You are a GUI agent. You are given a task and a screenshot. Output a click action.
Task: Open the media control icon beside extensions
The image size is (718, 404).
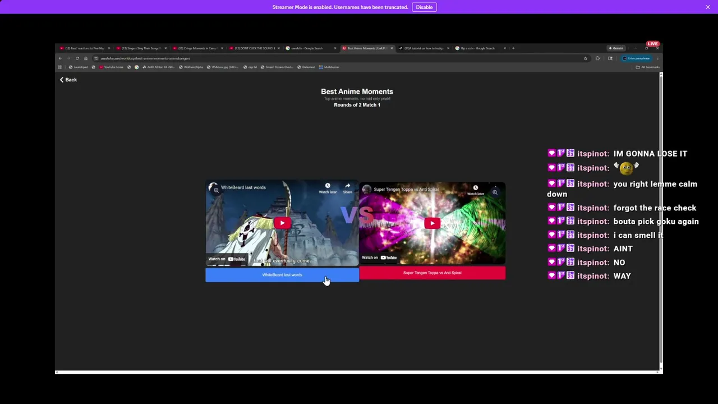[x=610, y=58]
